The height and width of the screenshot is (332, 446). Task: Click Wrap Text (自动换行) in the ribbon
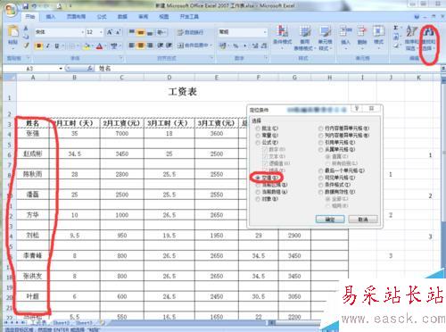pos(190,32)
